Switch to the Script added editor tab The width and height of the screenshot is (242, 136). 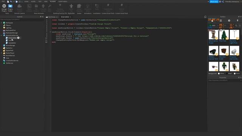point(65,17)
